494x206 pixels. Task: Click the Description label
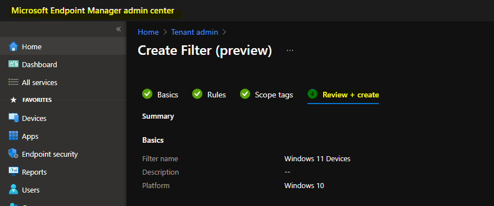[x=160, y=172]
